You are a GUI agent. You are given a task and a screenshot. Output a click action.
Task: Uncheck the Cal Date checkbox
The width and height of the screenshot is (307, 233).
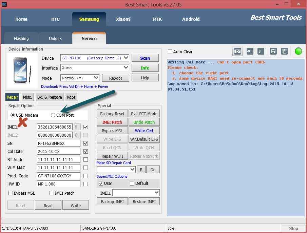(x=85, y=151)
